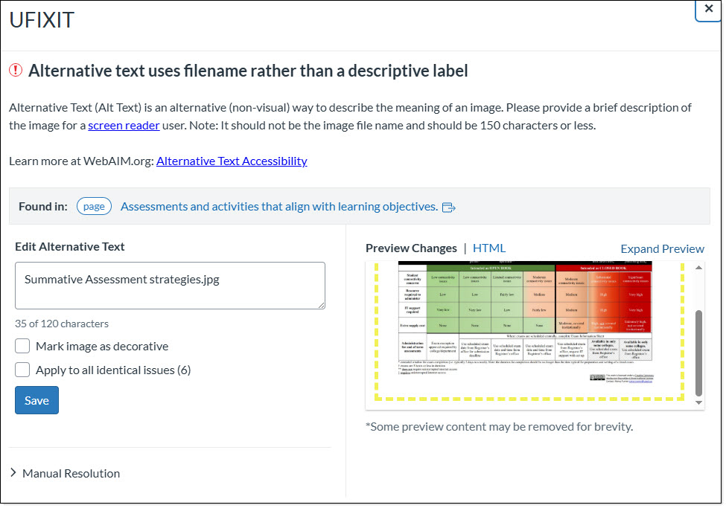Follow the Alternative Text Accessibility link
This screenshot has height=508, width=726.
(x=232, y=161)
